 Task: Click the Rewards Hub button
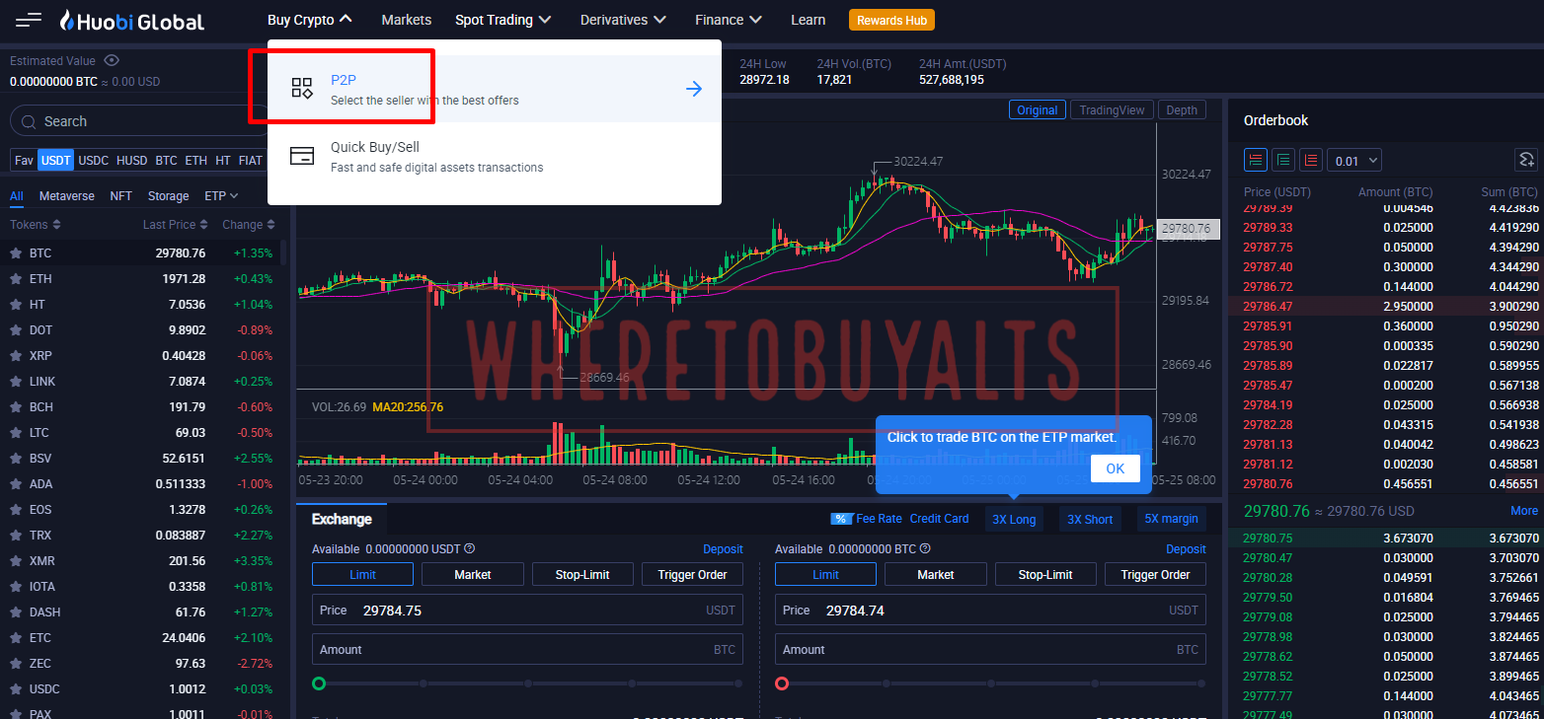point(891,20)
